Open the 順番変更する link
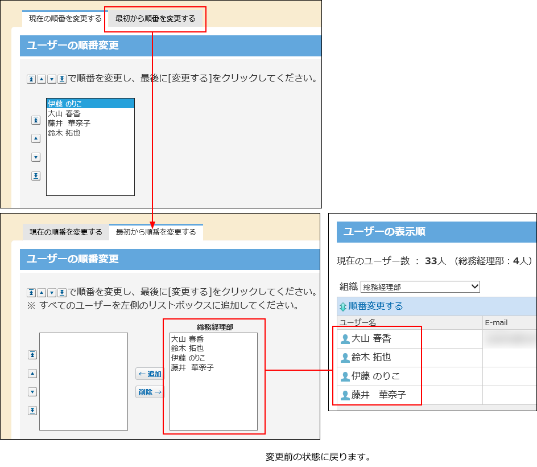This screenshot has width=537, height=467. click(x=375, y=306)
